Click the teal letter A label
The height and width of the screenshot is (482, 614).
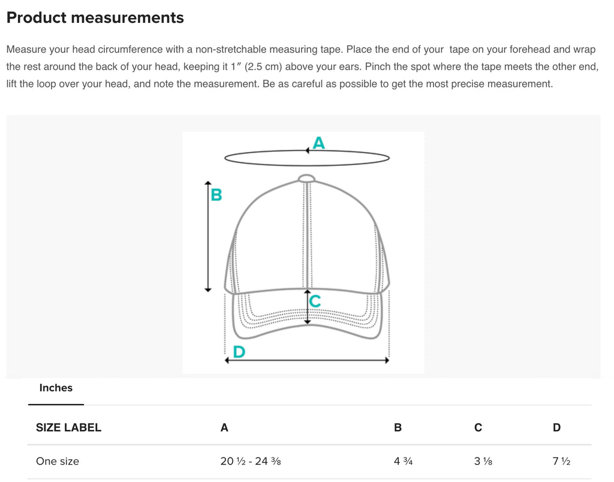319,143
